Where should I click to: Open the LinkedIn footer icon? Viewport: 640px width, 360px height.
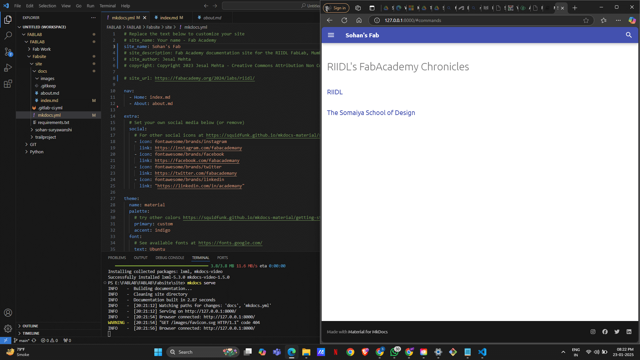[x=629, y=332]
